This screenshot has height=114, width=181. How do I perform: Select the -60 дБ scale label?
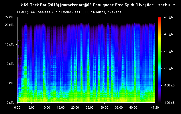168,51
